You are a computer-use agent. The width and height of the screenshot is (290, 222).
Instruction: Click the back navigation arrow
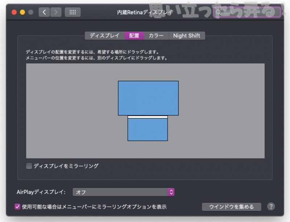44,12
